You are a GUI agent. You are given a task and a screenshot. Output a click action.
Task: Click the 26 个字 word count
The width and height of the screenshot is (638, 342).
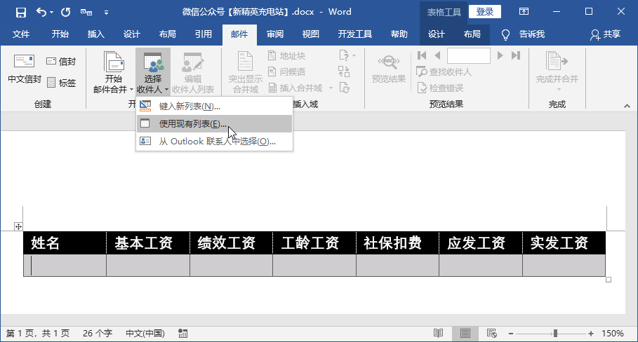click(98, 334)
